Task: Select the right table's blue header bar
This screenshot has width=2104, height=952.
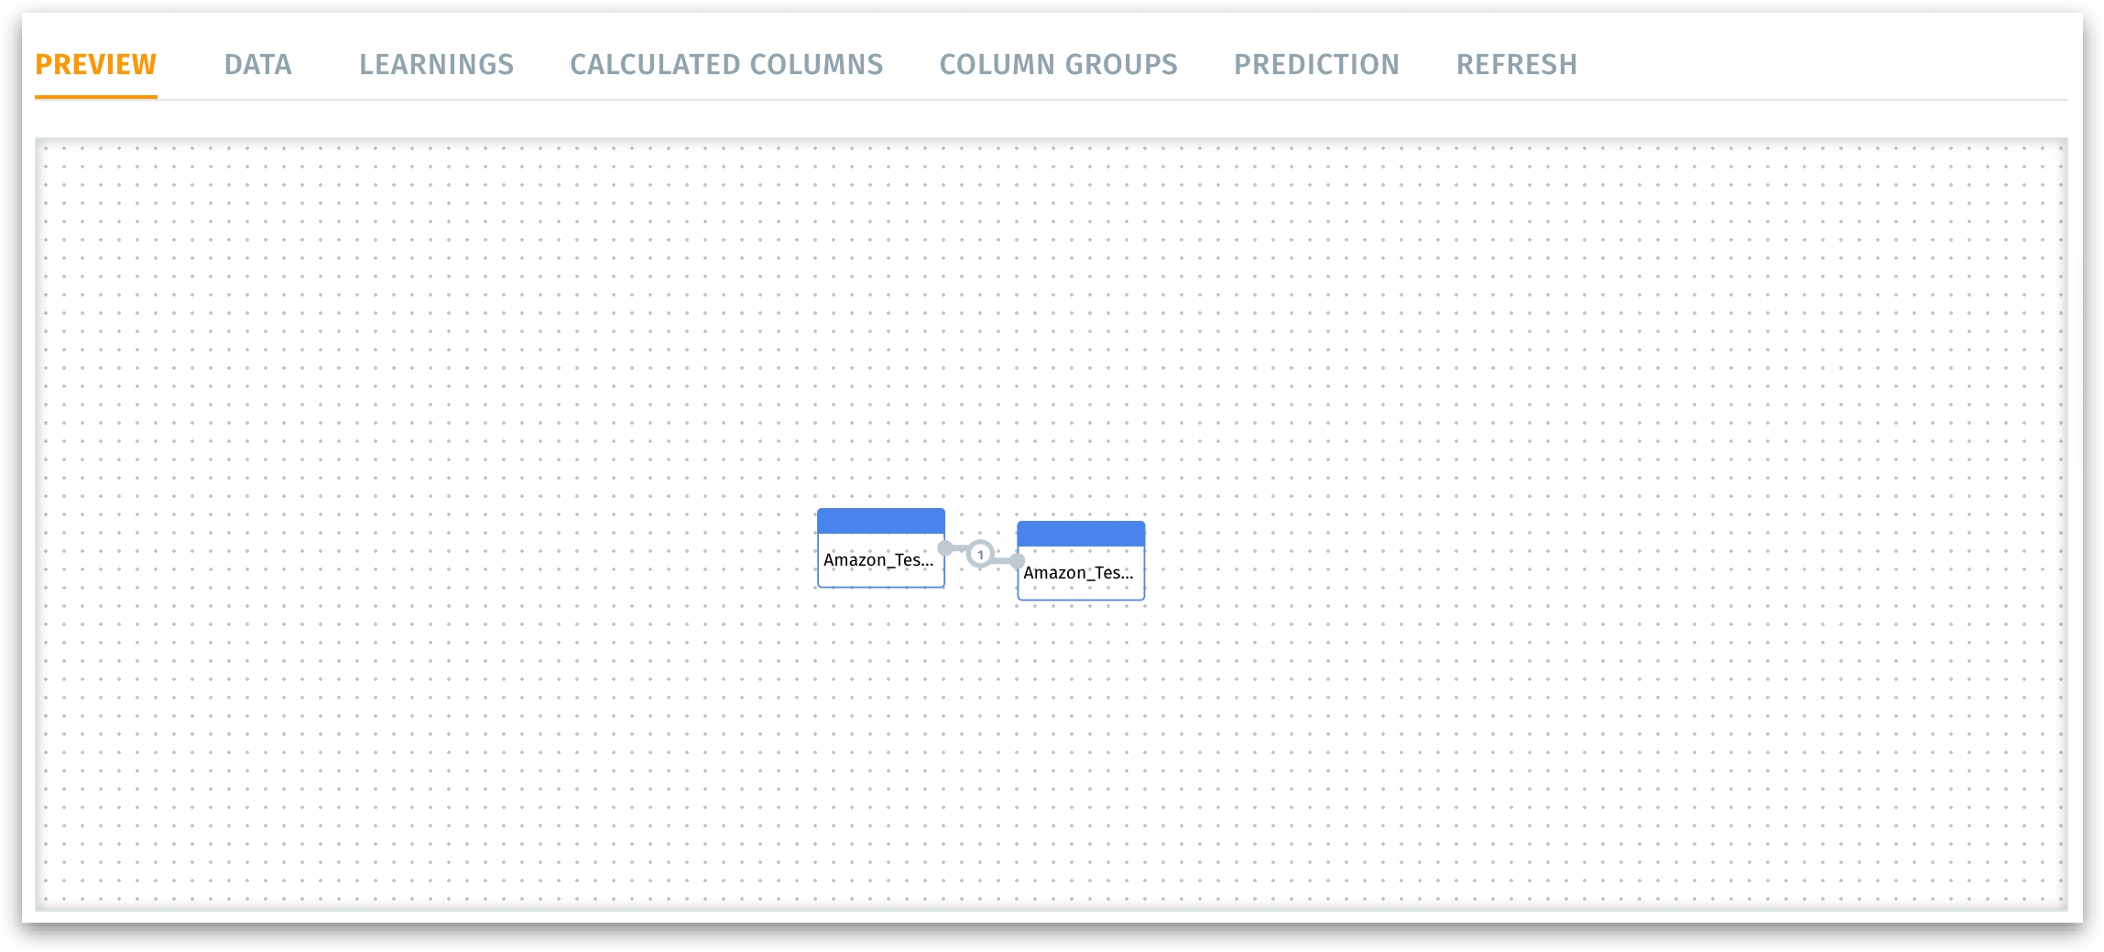Action: coord(1081,534)
